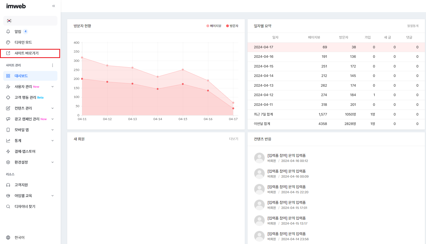
Task: Toggle the 페이지뷰 legend series
Action: [x=214, y=26]
